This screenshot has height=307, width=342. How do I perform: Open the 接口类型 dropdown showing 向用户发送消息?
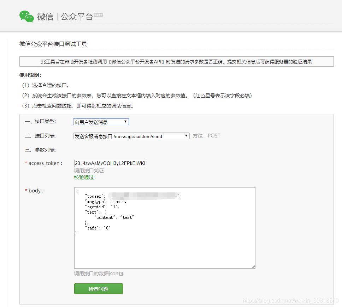click(101, 122)
